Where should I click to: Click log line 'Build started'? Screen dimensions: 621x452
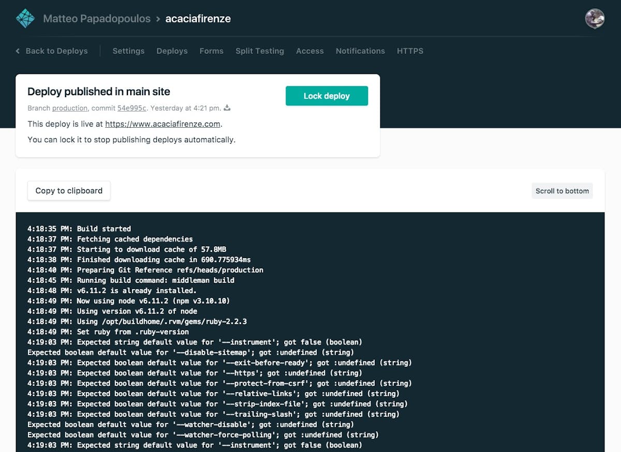[x=79, y=229]
